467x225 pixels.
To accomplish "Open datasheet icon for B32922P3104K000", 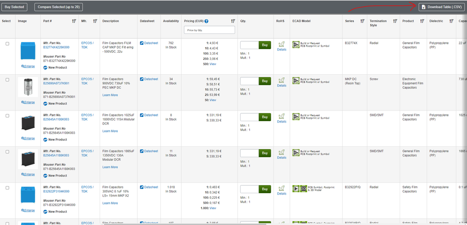I will coord(142,187).
